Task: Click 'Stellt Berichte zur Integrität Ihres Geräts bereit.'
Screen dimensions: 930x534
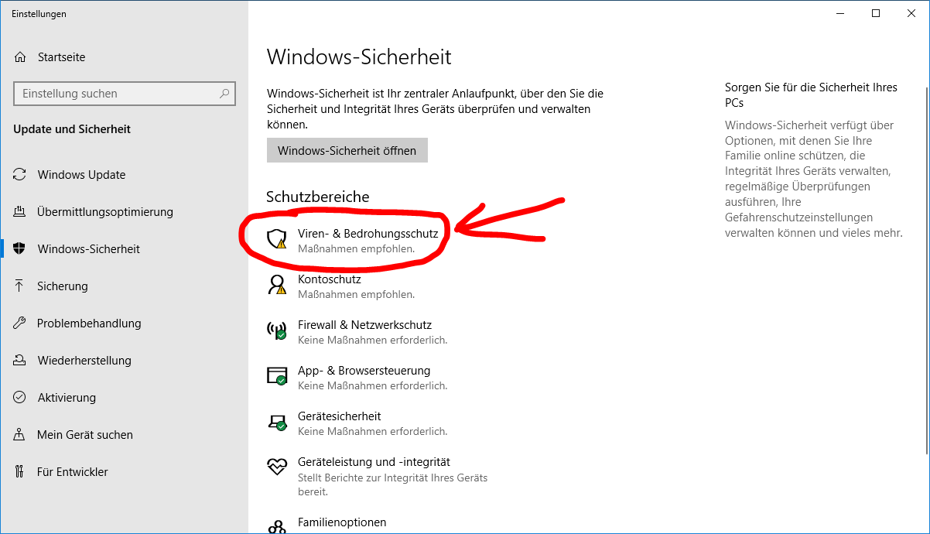Action: (x=393, y=484)
